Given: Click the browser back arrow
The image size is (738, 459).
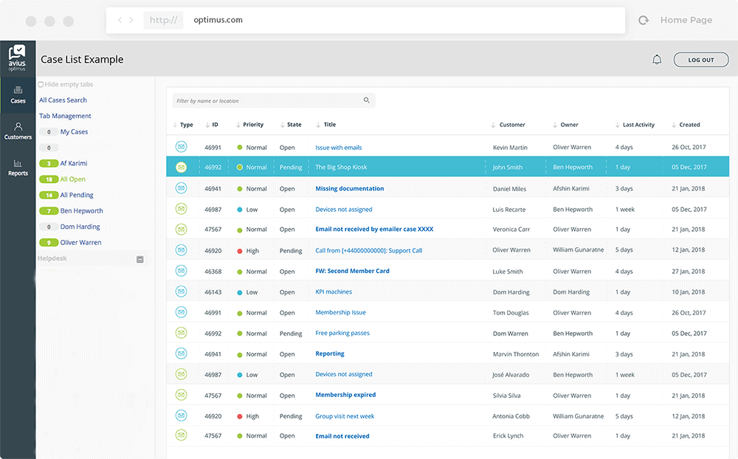Looking at the screenshot, I should click(120, 21).
